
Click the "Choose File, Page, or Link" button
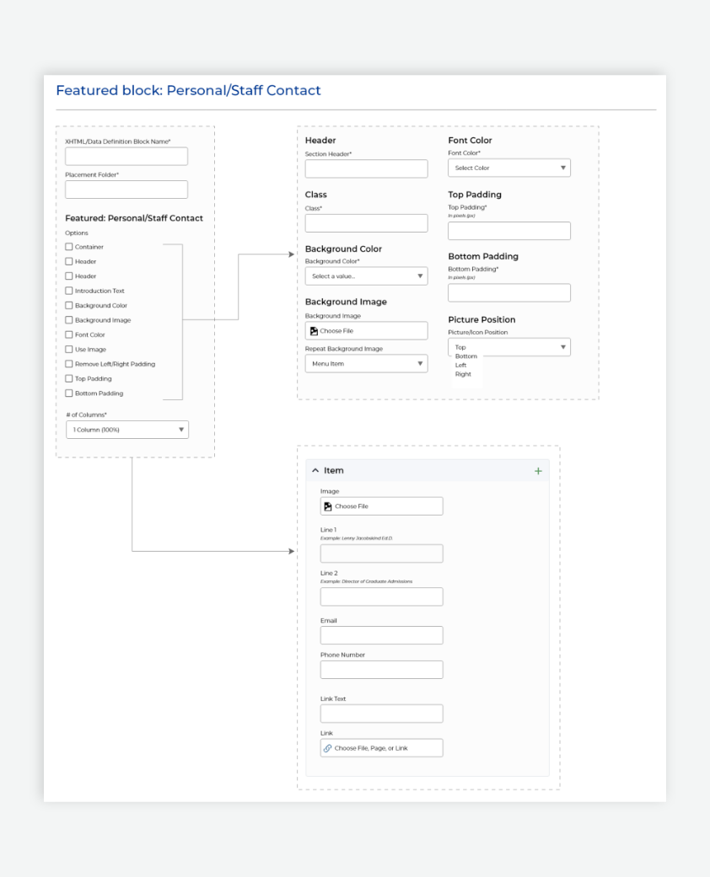(x=381, y=747)
